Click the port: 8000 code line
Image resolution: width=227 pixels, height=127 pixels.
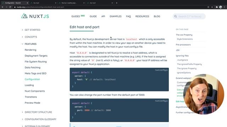pos(94,110)
